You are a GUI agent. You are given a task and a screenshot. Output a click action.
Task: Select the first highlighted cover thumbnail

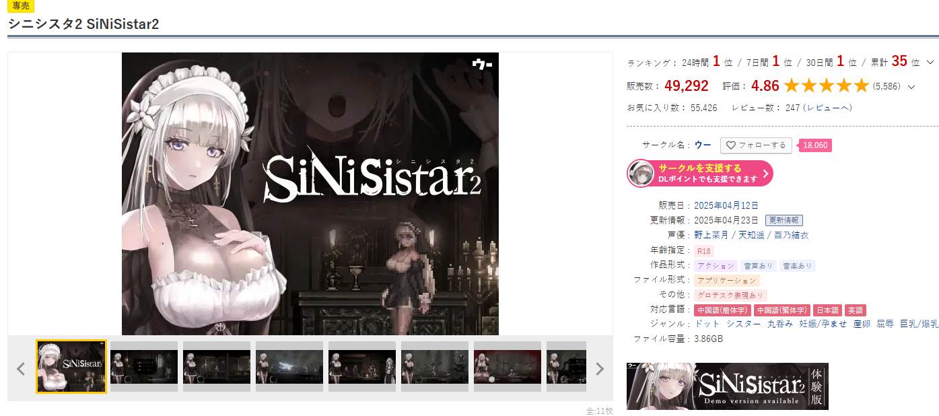coord(71,367)
